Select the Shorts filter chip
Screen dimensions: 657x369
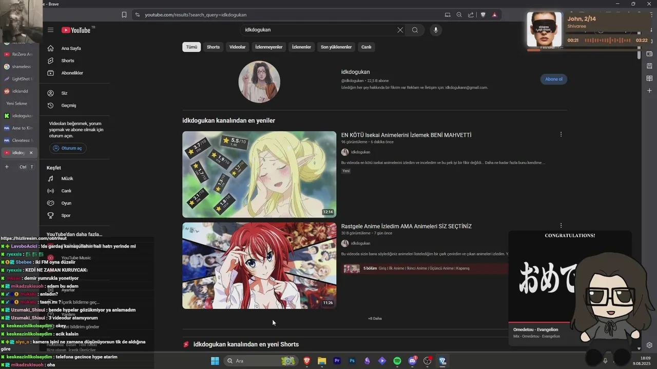213,47
